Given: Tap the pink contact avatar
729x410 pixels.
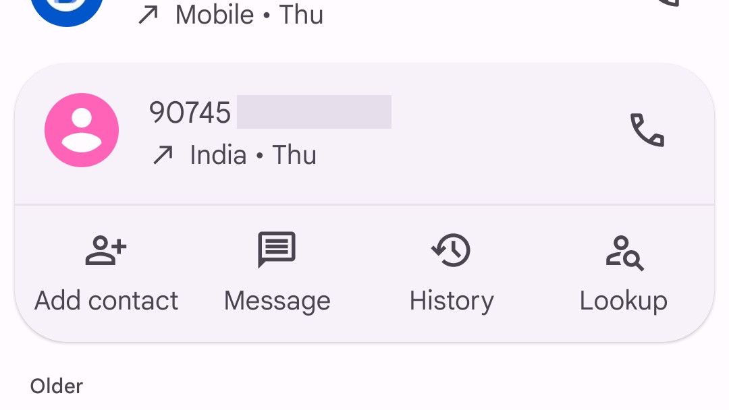Looking at the screenshot, I should [82, 130].
